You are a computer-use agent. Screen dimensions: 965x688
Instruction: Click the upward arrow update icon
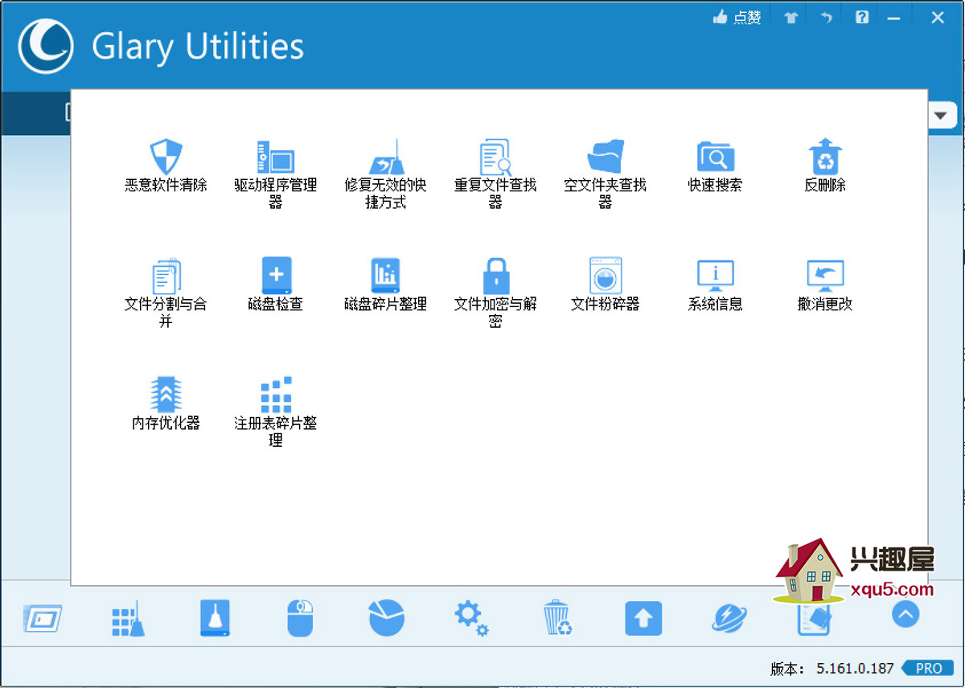pos(643,618)
